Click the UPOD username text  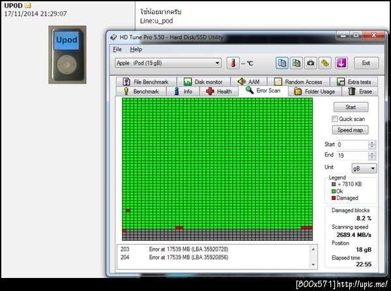[x=13, y=5]
